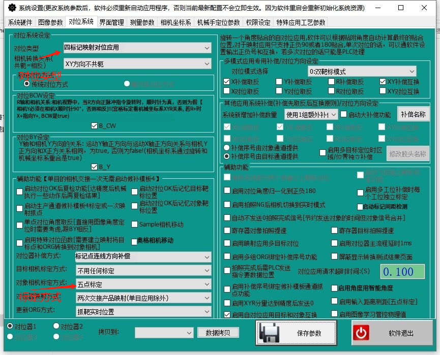Click the 数据拷贝 button
Viewport: 440px width, 355px height.
218,333
